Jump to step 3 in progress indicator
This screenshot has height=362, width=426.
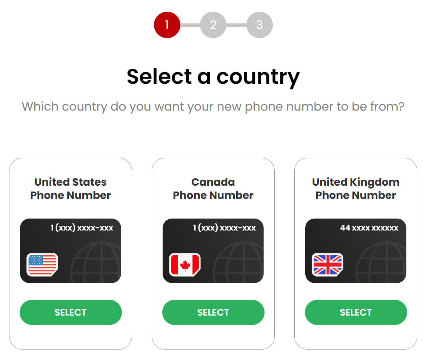(259, 25)
